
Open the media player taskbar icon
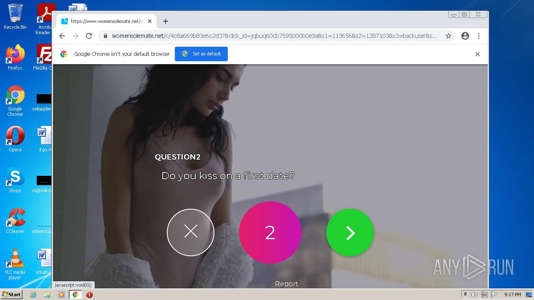tap(61, 295)
